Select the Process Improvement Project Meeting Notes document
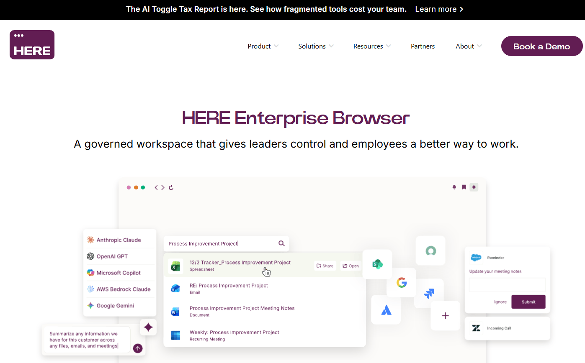 pyautogui.click(x=264, y=311)
